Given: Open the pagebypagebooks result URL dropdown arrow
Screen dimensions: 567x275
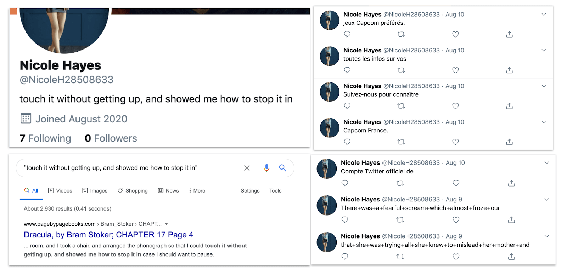Looking at the screenshot, I should tap(167, 224).
